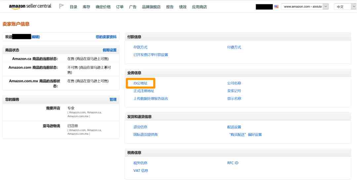Open 假期设置 link
357x183 pixels.
(109, 50)
